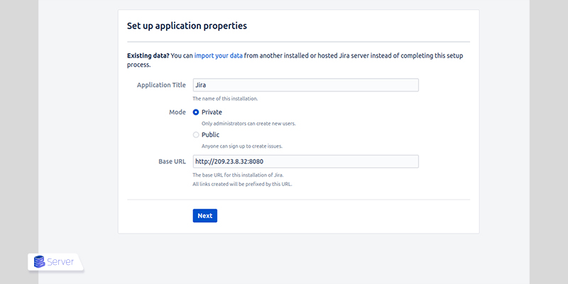Click the Base URL input field

point(306,162)
